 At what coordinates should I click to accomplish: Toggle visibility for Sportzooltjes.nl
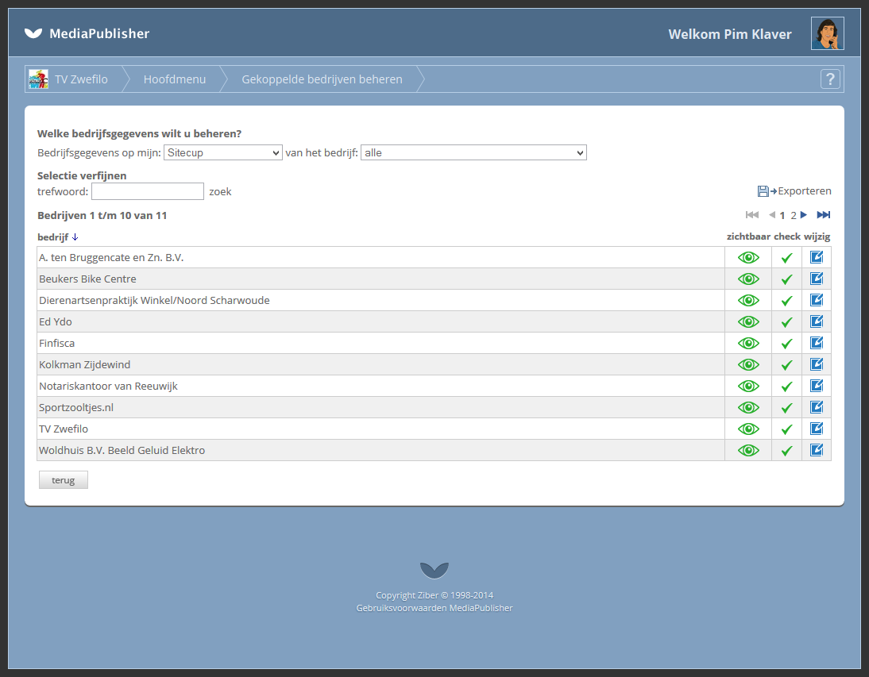click(x=748, y=407)
